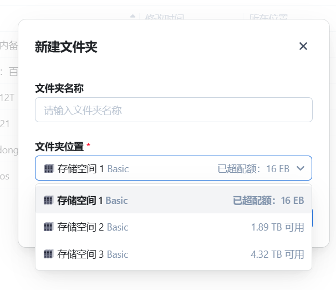Viewport: 336px width, 290px height.
Task: Click the 所在位置 column header
Action: pyautogui.click(x=268, y=17)
